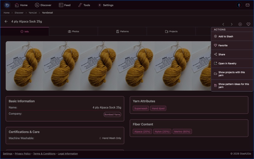This screenshot has height=159, width=254.
Task: Switch to the Photos tab
Action: tap(73, 31)
